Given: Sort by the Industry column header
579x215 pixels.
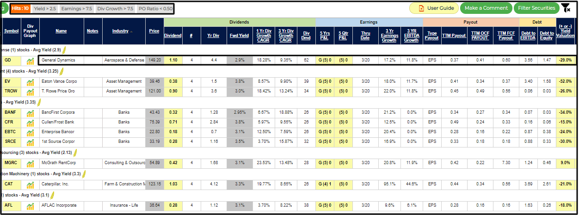Looking at the screenshot, I should pyautogui.click(x=120, y=31).
